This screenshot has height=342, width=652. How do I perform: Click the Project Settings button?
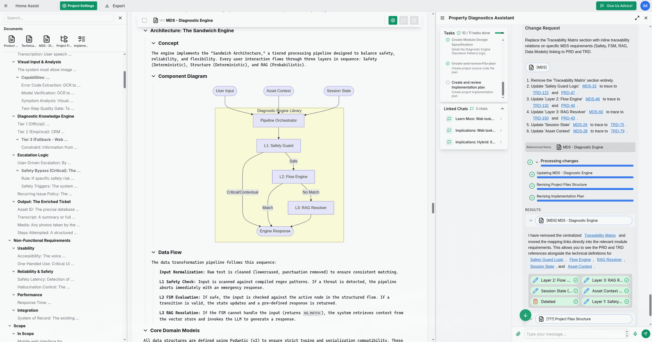point(78,6)
